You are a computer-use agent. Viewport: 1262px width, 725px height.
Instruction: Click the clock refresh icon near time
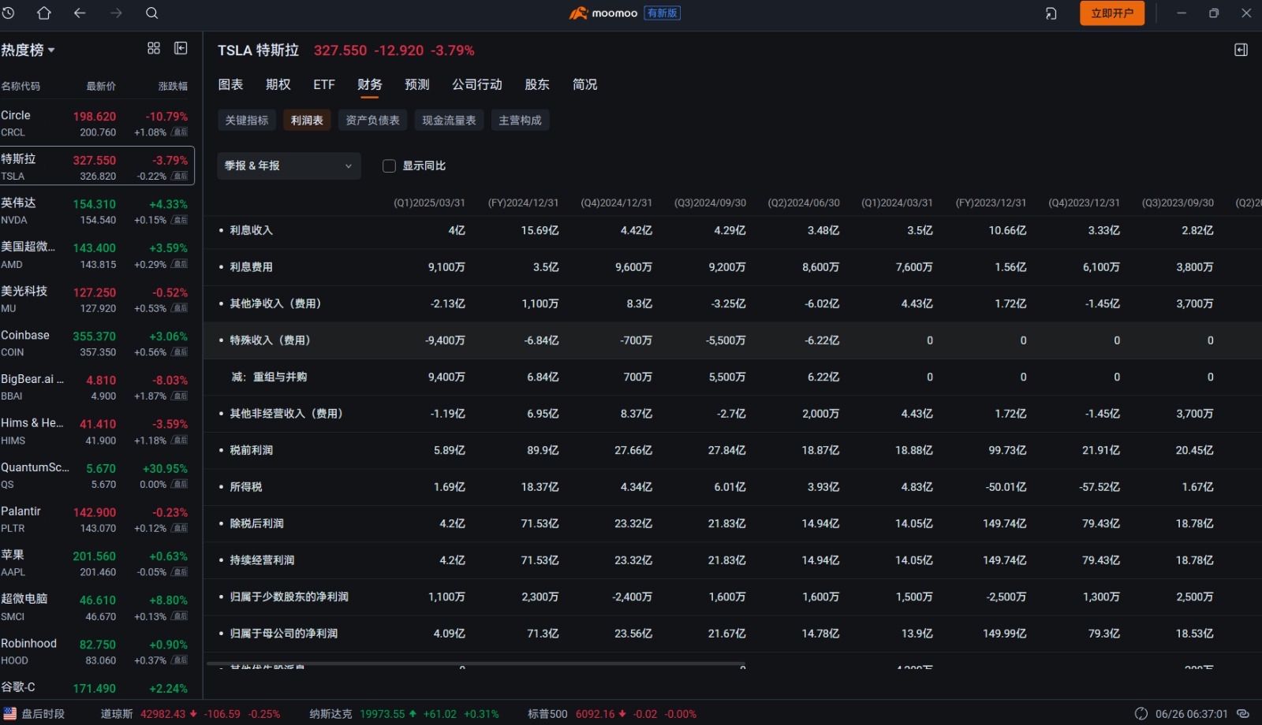1141,713
